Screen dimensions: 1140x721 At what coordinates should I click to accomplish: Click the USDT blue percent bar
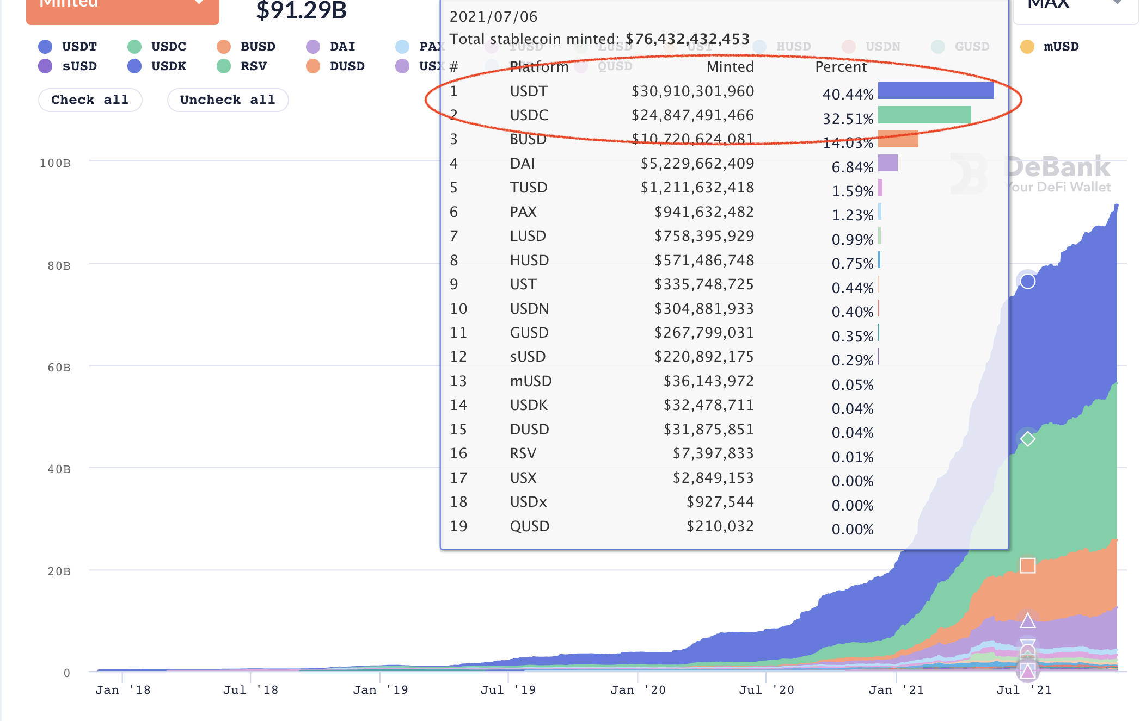click(x=935, y=91)
